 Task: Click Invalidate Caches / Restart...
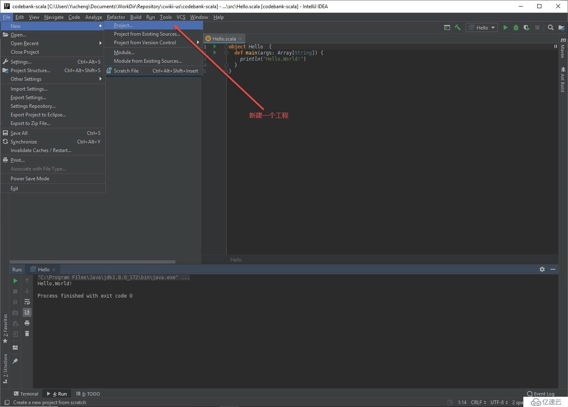53,150
